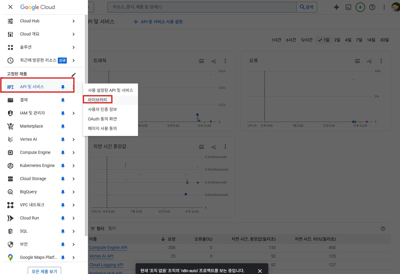Unpin Vertex AI using its pin icon
The height and width of the screenshot is (274, 400).
click(63, 140)
